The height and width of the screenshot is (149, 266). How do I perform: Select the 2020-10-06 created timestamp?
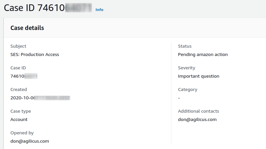[40, 98]
